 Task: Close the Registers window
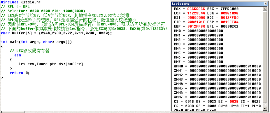tap(265, 3)
